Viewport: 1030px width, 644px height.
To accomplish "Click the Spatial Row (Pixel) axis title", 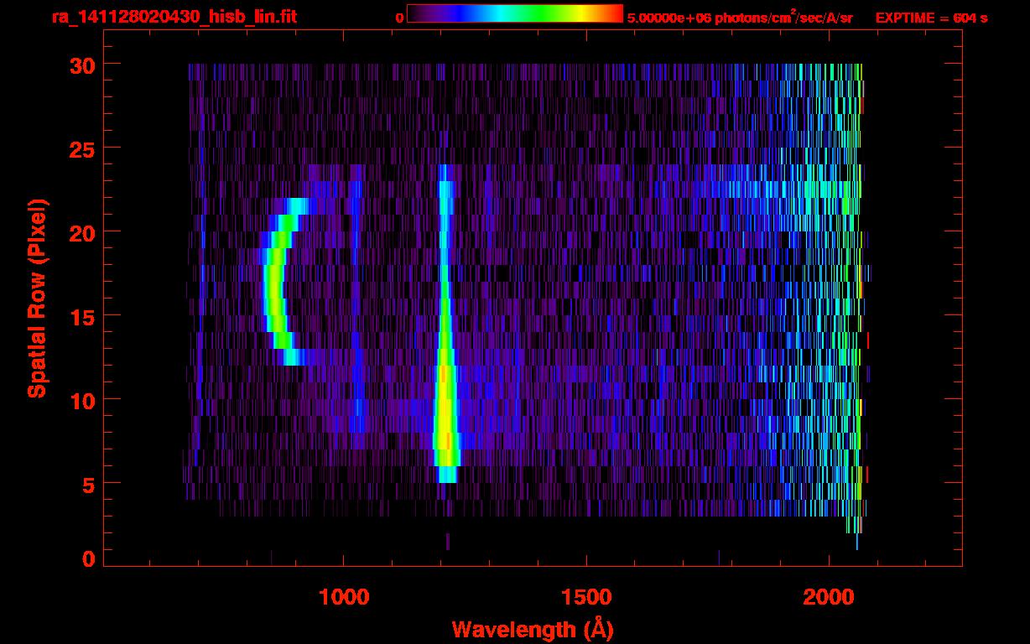I will (38, 298).
